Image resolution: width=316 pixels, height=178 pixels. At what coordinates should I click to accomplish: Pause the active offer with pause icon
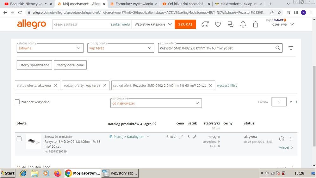coord(282,139)
